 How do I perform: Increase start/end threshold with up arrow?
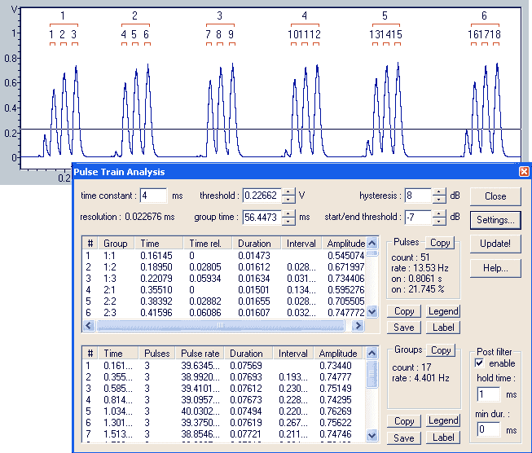[439, 213]
